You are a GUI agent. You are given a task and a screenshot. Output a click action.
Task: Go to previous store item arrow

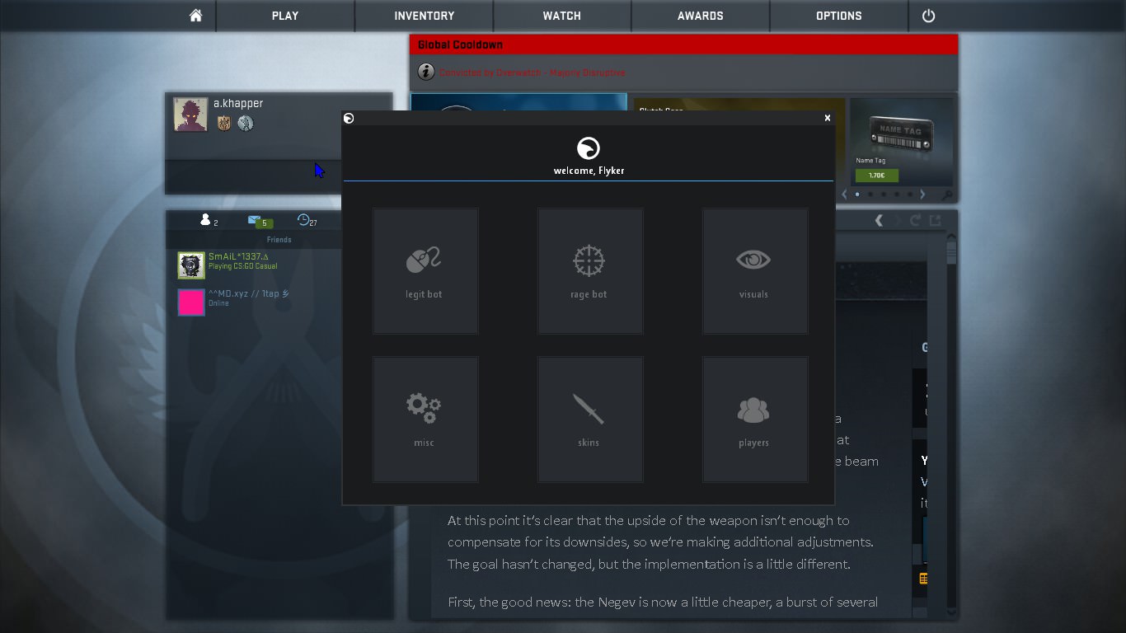pyautogui.click(x=844, y=195)
